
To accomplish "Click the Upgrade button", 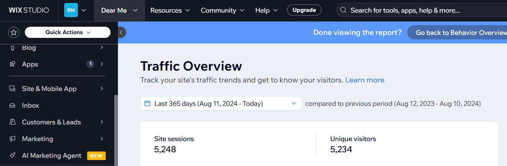I will point(304,10).
